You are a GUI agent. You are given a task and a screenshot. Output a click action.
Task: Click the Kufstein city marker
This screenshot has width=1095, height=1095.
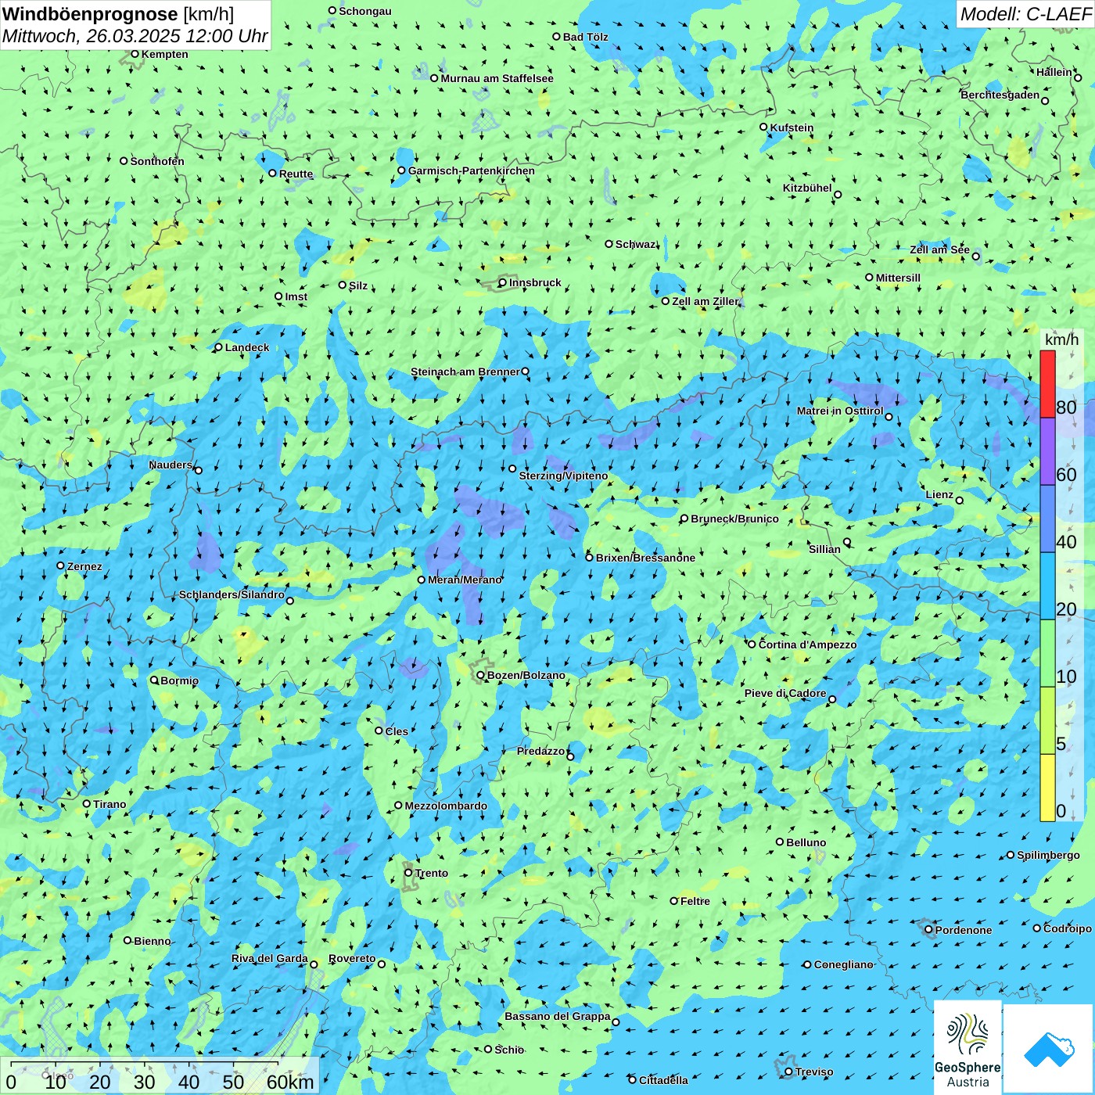point(764,127)
